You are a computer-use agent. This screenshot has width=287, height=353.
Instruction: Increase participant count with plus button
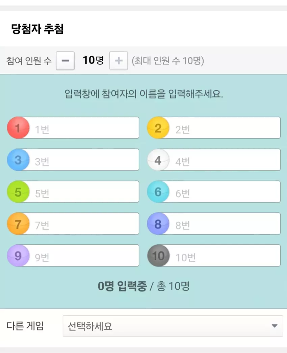119,61
